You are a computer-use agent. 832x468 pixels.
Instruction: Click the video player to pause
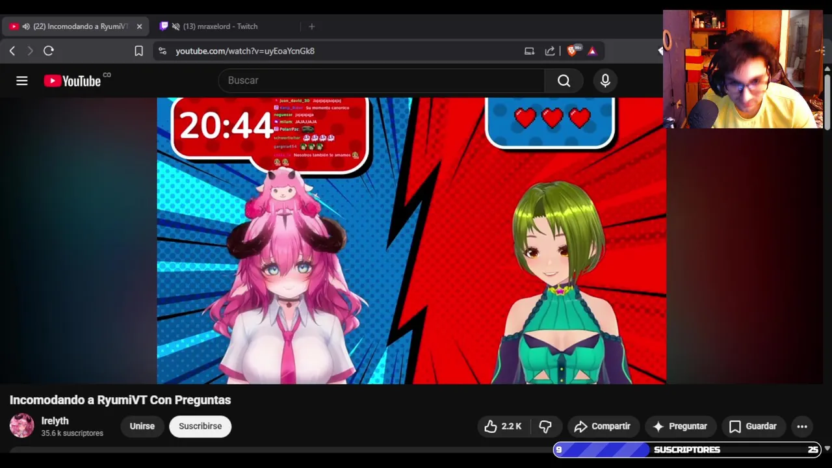tap(411, 240)
